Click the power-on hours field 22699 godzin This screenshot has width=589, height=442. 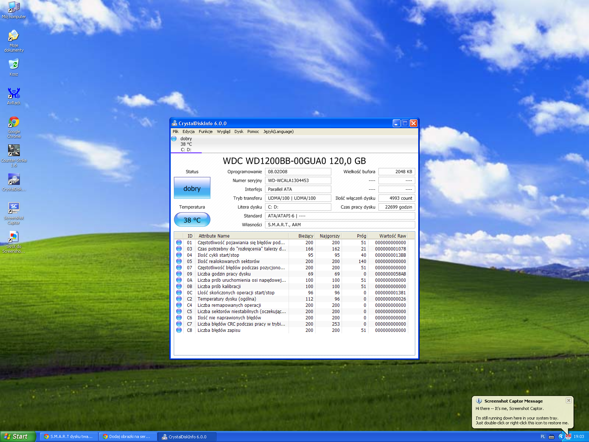397,207
